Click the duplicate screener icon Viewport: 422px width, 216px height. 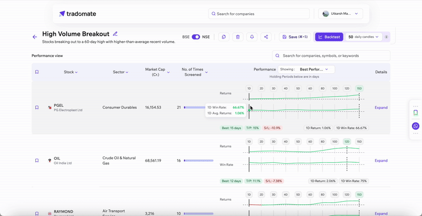point(224,37)
